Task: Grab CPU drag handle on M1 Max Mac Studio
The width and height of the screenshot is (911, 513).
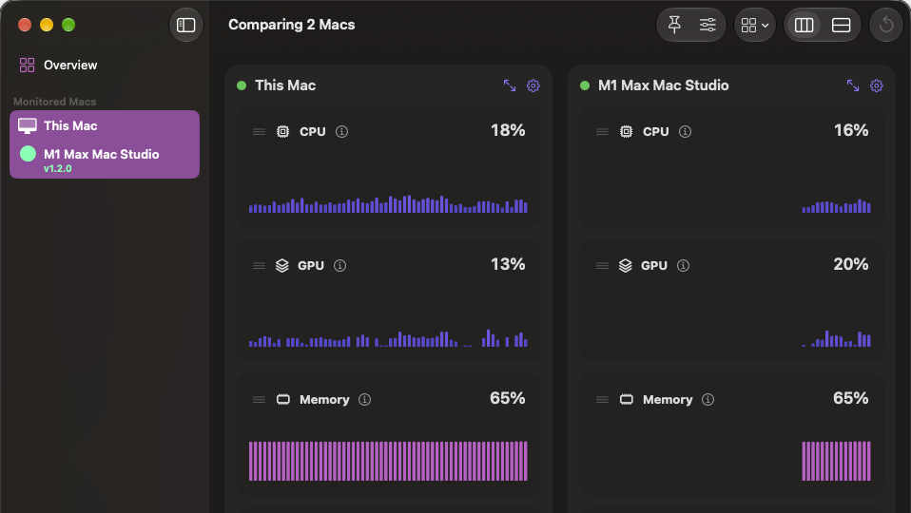Action: [603, 132]
